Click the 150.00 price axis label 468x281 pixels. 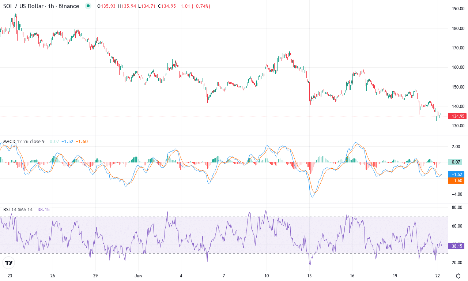pyautogui.click(x=458, y=87)
